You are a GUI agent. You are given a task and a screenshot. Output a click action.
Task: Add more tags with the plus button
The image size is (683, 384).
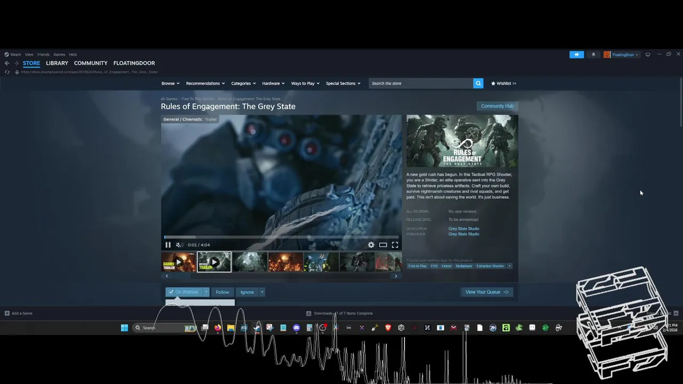click(x=509, y=266)
